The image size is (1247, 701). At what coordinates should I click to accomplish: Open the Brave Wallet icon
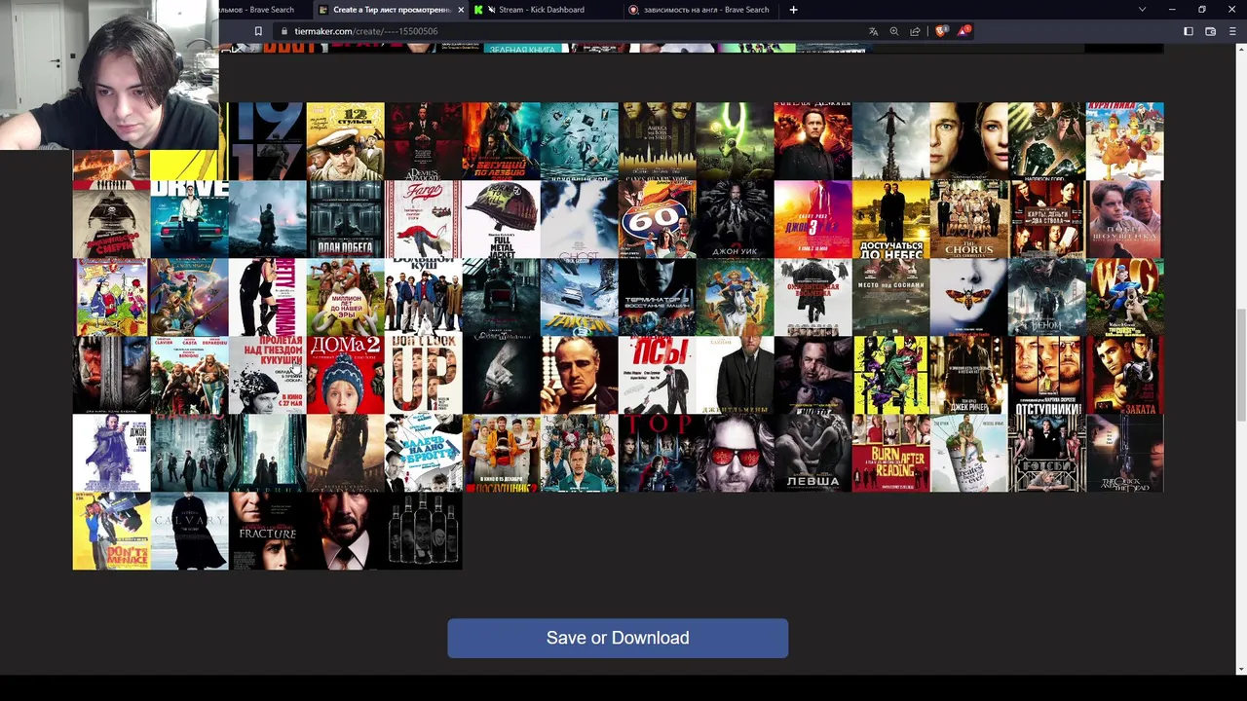(1211, 31)
